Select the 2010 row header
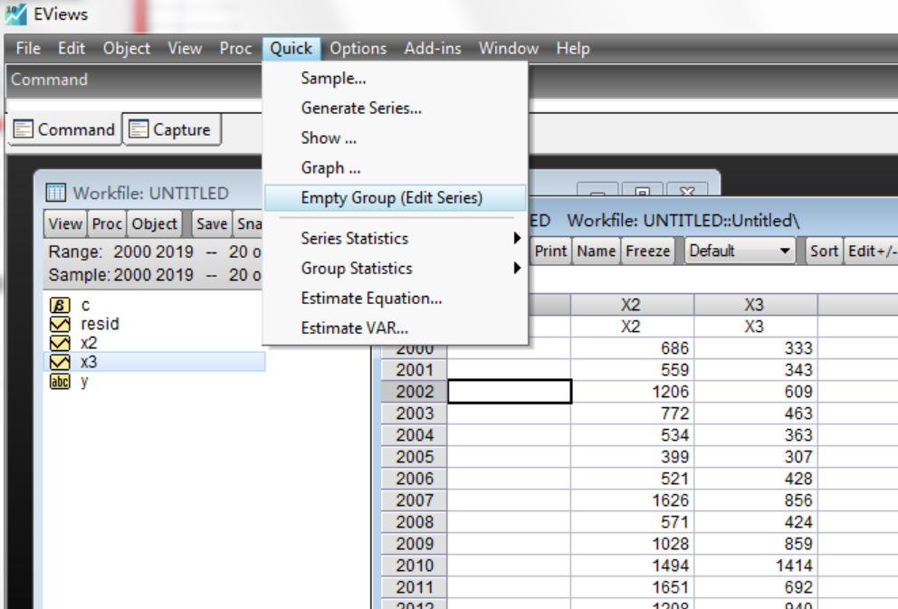The image size is (898, 609). click(x=414, y=566)
